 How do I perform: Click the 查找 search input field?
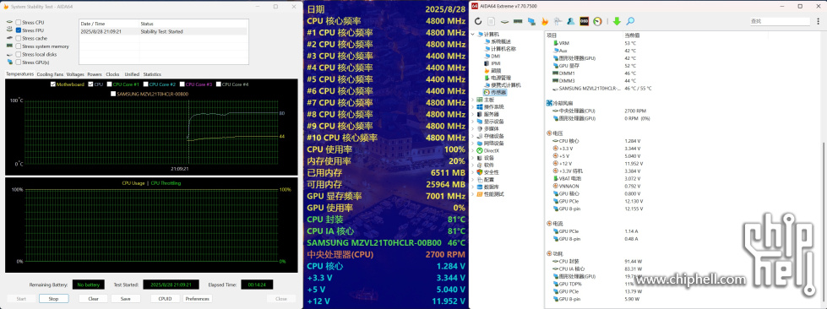pos(780,21)
